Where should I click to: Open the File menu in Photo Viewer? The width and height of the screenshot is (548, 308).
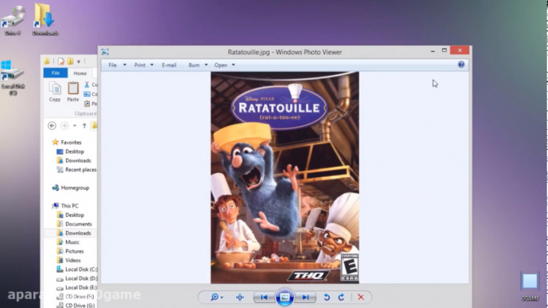[113, 65]
